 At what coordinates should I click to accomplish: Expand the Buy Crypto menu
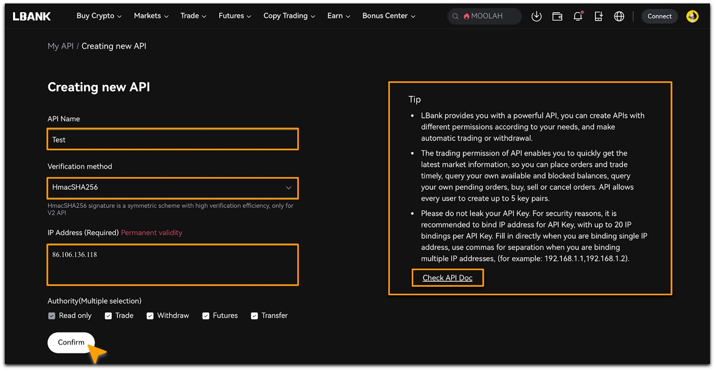coord(99,16)
